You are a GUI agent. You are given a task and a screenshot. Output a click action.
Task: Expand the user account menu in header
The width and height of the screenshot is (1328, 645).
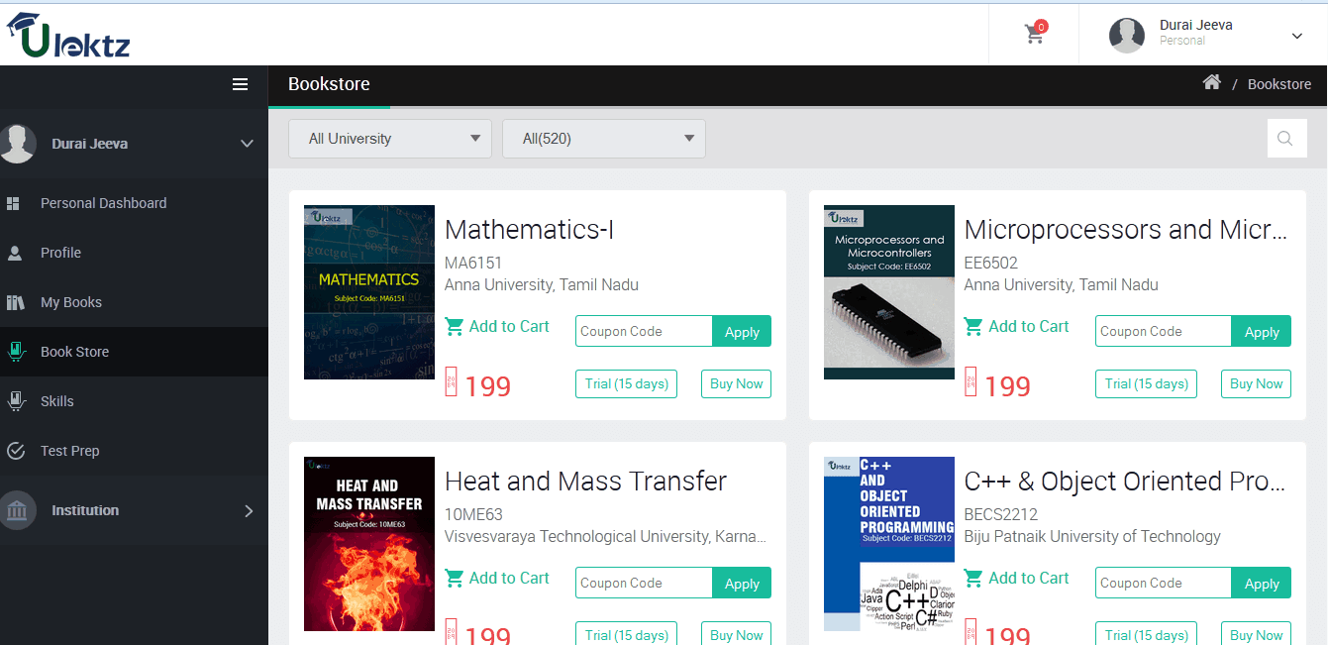(1296, 36)
